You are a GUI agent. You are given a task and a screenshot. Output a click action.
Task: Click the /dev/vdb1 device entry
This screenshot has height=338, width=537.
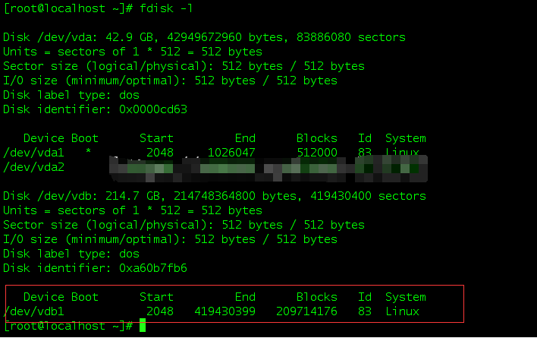33,311
